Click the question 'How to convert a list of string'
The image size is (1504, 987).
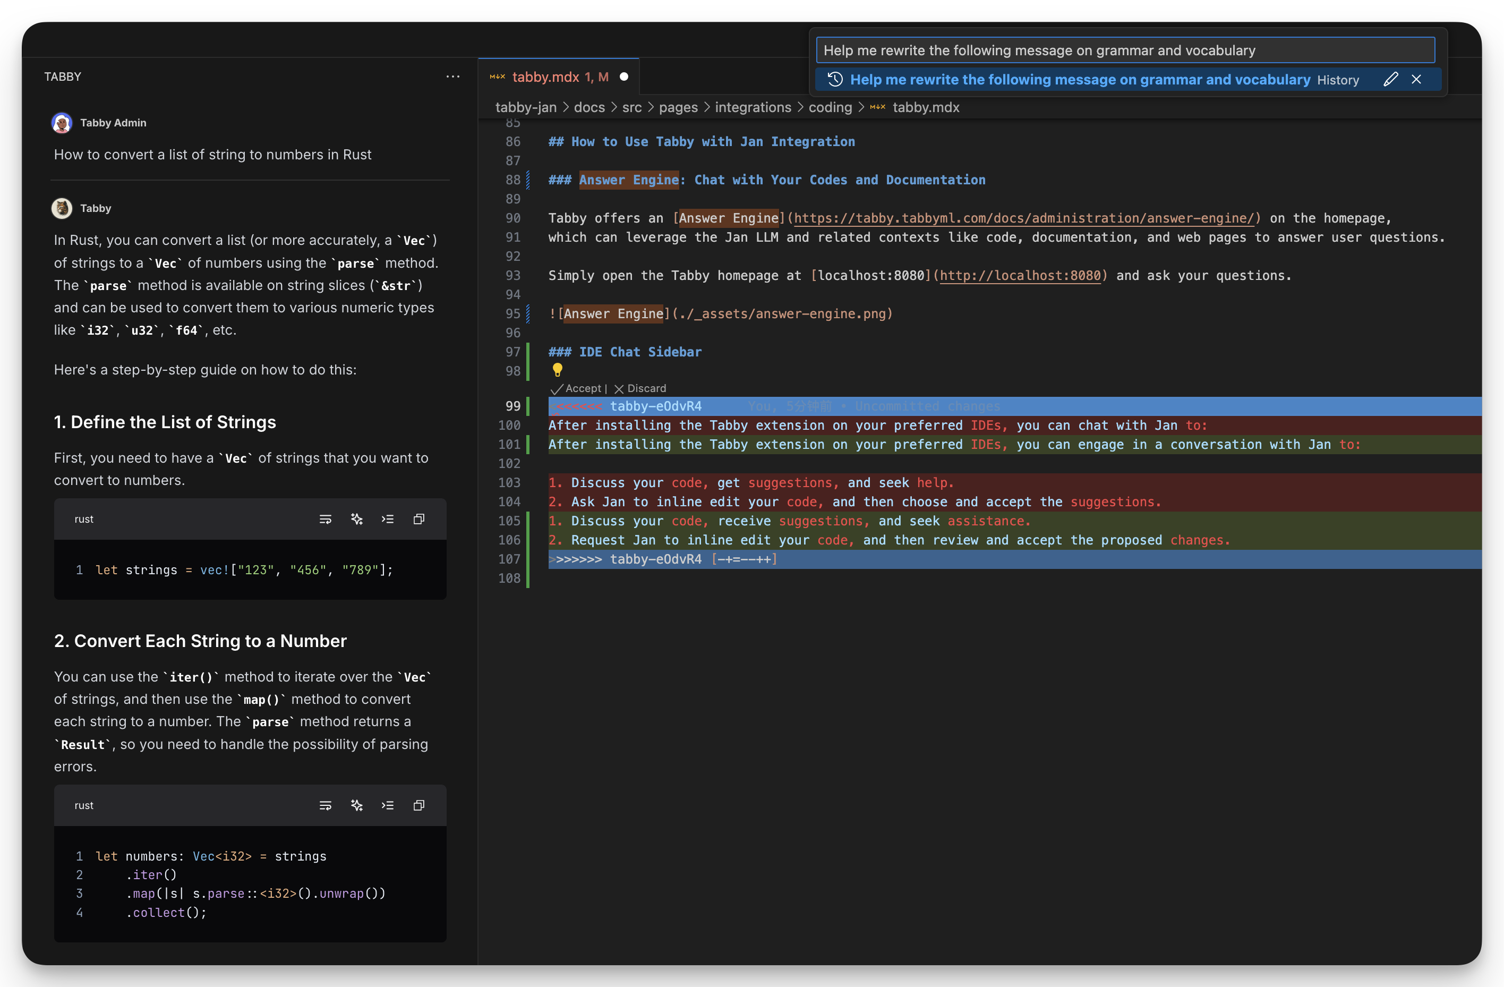coord(212,154)
